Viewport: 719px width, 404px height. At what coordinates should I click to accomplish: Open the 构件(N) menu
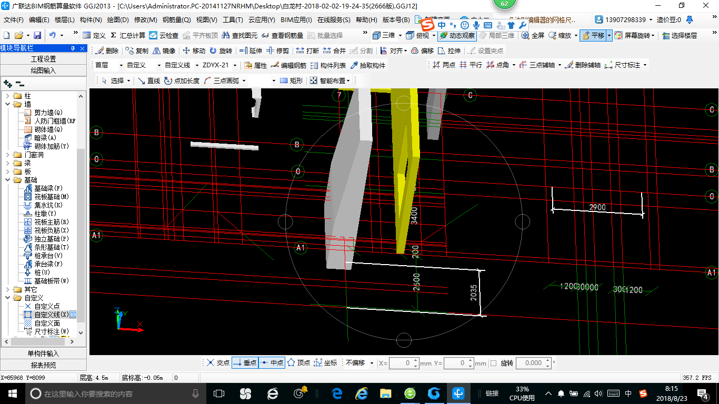point(91,20)
